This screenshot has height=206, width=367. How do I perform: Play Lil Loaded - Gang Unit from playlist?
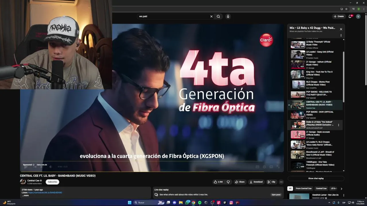315,55
